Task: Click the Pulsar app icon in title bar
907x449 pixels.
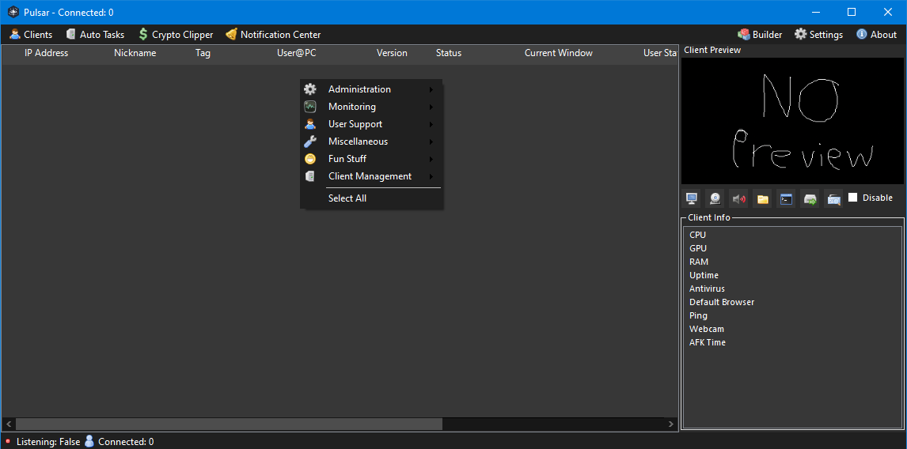Action: [x=13, y=12]
